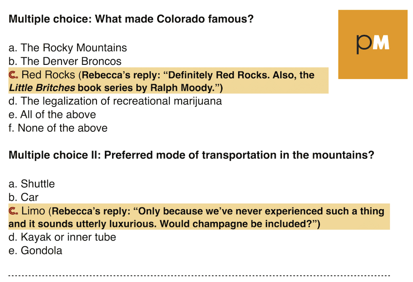Click the "What made Colorado famous?" heading
Viewport: 413px width, 282px height.
coord(131,19)
